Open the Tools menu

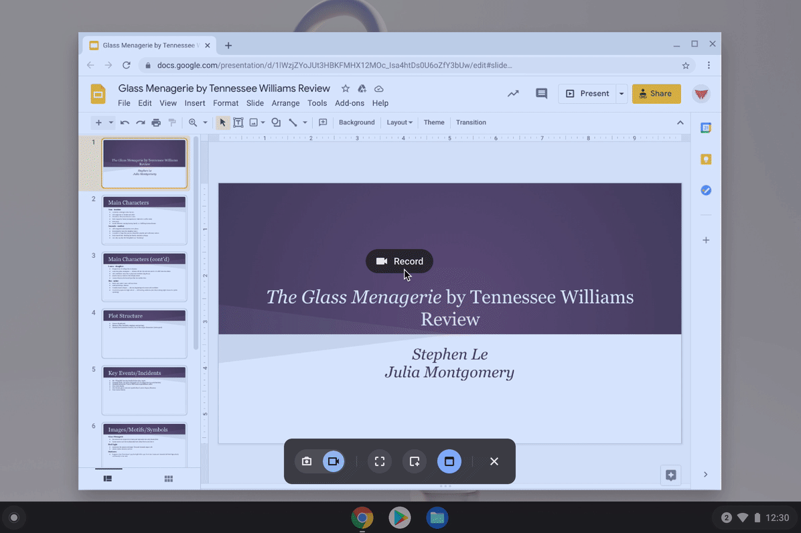tap(317, 103)
